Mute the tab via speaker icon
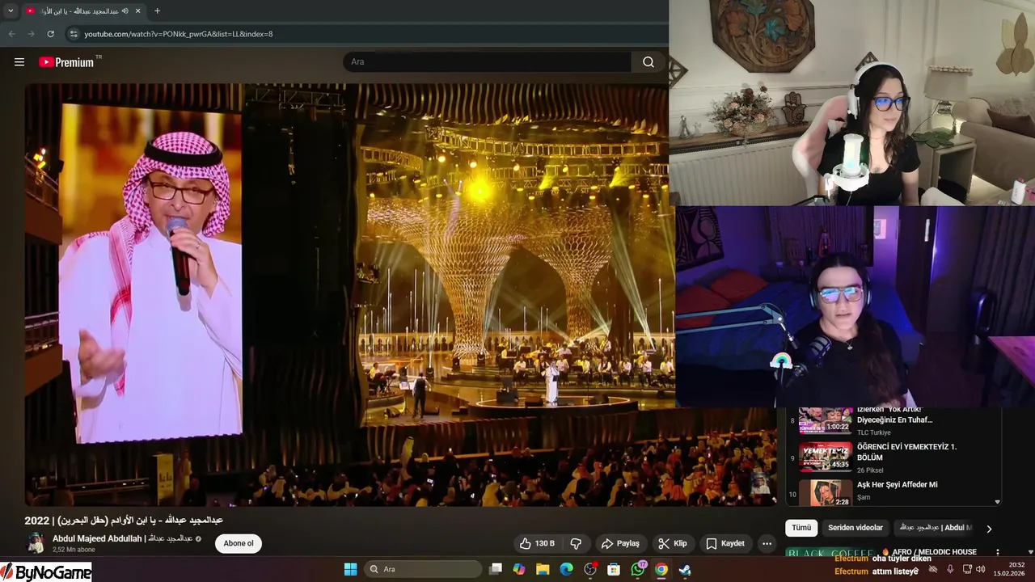The image size is (1035, 582). [125, 11]
